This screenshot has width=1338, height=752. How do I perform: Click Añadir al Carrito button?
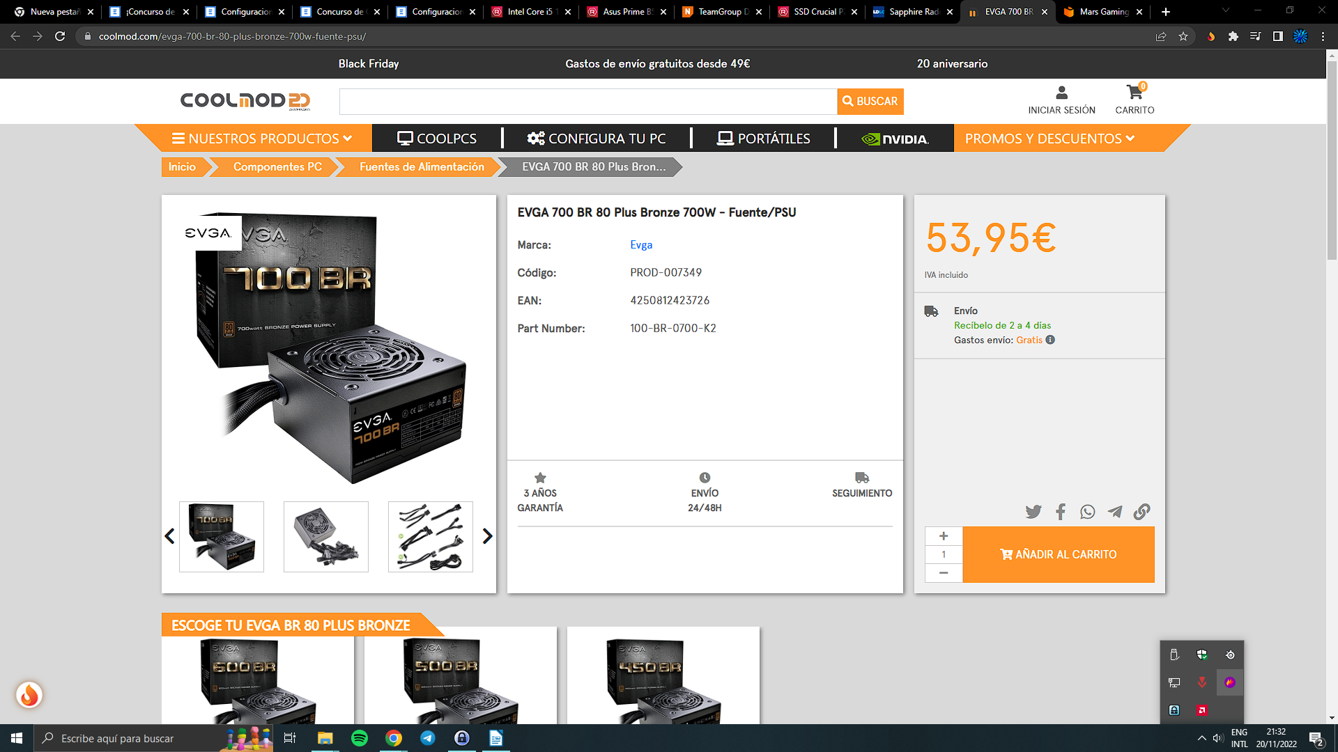1058,554
